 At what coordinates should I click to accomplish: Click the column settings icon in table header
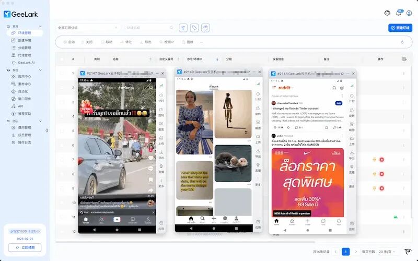pyautogui.click(x=404, y=59)
